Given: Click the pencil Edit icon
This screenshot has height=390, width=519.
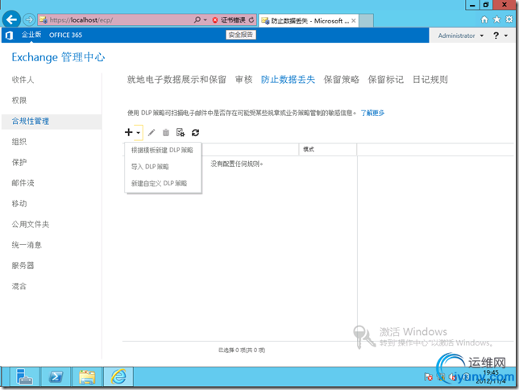Looking at the screenshot, I should tap(152, 133).
